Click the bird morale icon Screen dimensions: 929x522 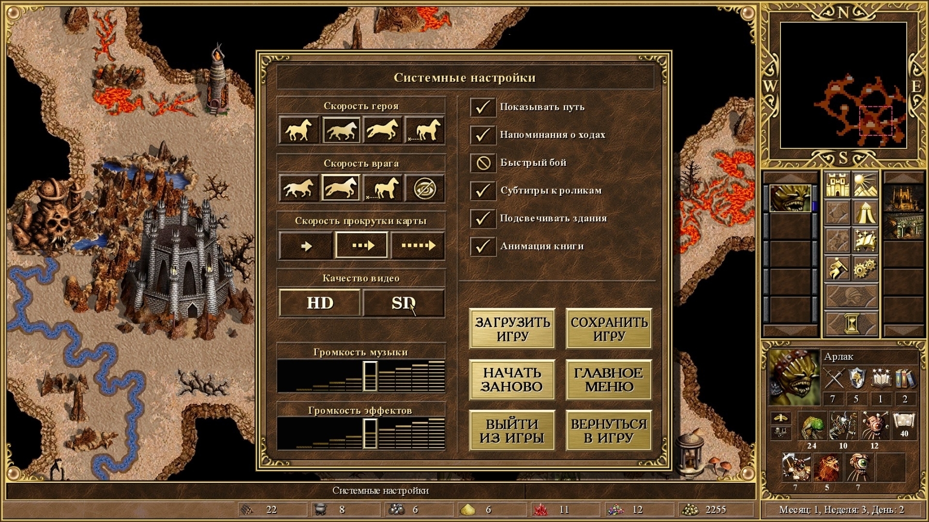[781, 418]
